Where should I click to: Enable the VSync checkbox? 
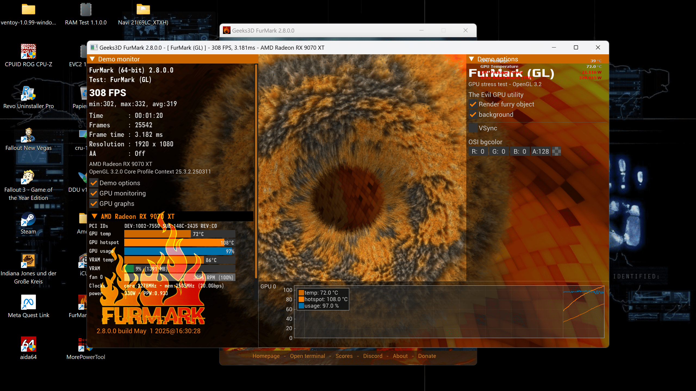click(x=473, y=128)
